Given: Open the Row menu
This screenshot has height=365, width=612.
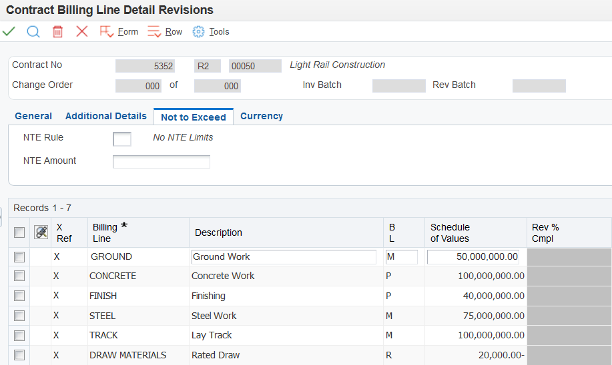Looking at the screenshot, I should (x=174, y=31).
